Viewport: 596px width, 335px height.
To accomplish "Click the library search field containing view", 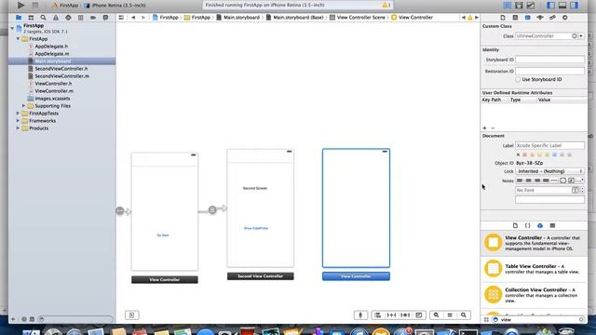I will (538, 320).
